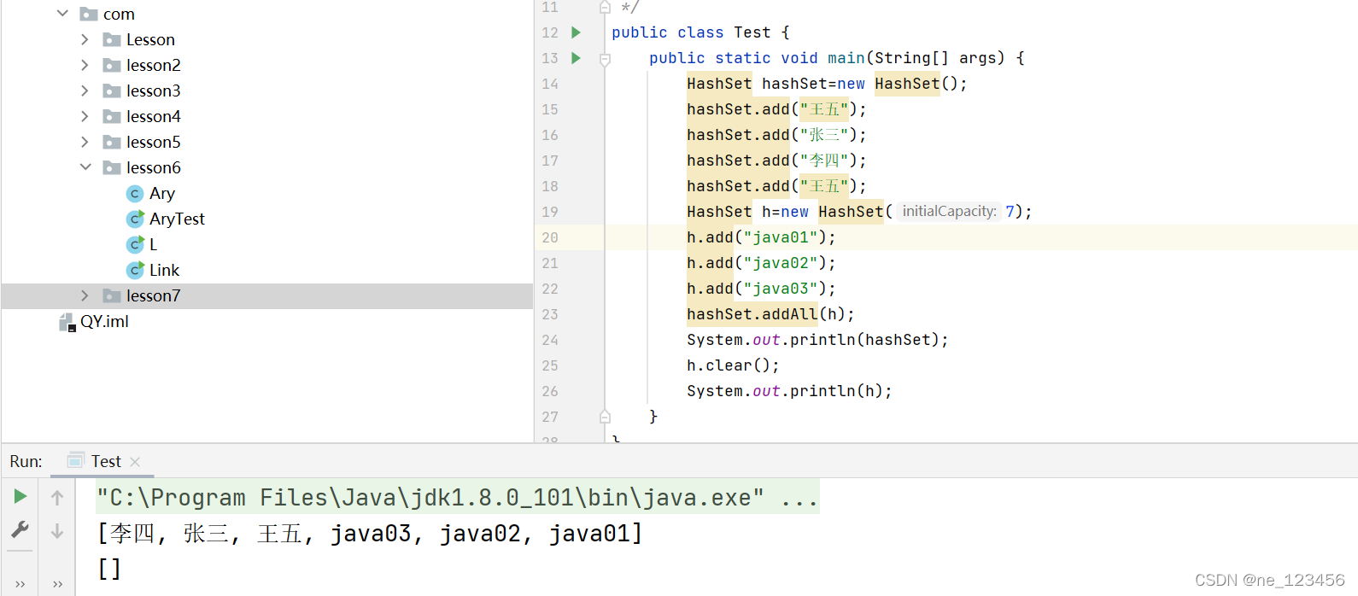Click the Link runnable class icon
This screenshot has height=596, width=1358.
(x=135, y=271)
